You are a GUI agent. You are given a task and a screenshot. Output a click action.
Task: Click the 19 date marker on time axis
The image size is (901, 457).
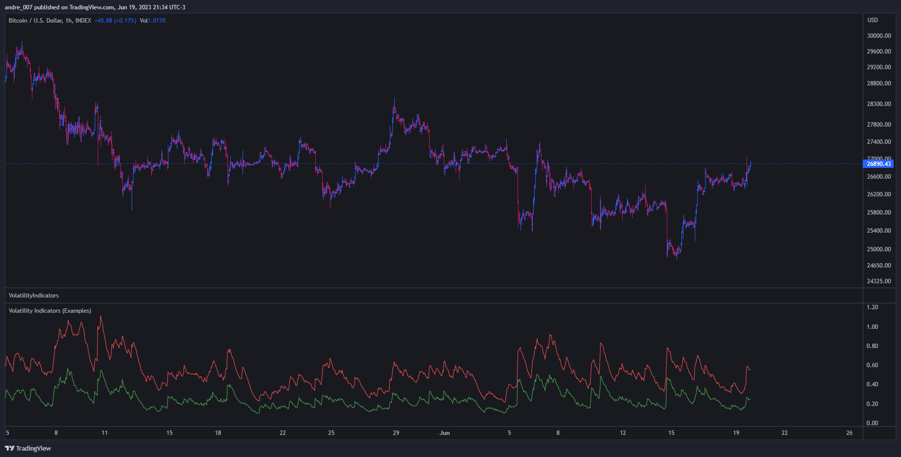736,433
